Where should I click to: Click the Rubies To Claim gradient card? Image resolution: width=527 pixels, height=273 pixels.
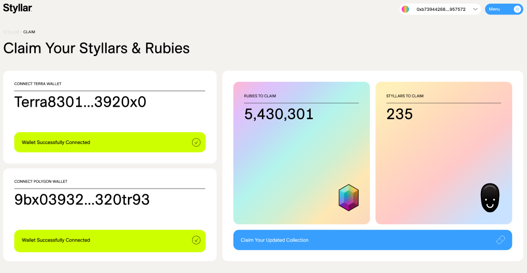301,153
